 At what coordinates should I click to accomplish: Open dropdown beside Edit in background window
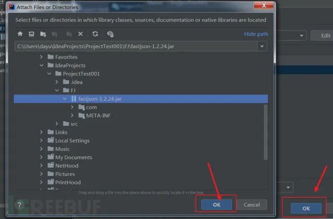(x=301, y=36)
